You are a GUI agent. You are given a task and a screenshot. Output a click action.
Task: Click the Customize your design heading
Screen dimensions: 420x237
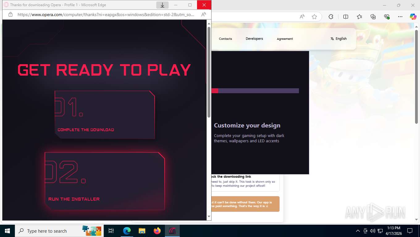(247, 125)
